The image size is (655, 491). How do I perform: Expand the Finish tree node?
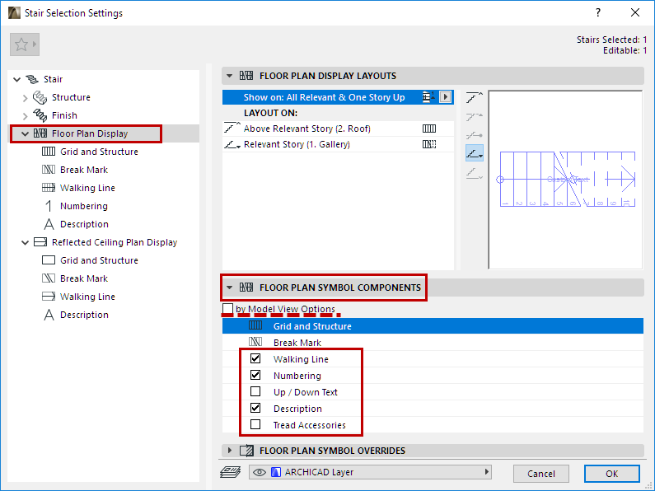(25, 115)
